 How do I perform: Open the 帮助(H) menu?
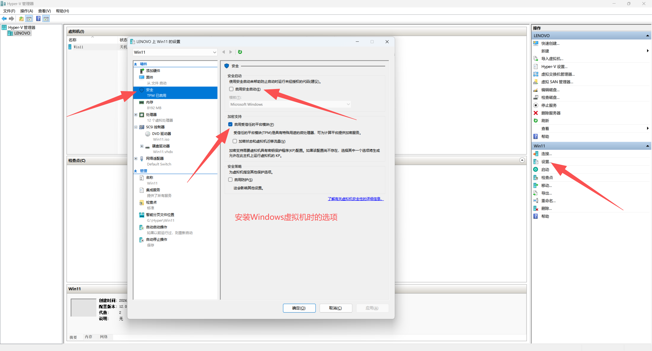click(x=62, y=11)
